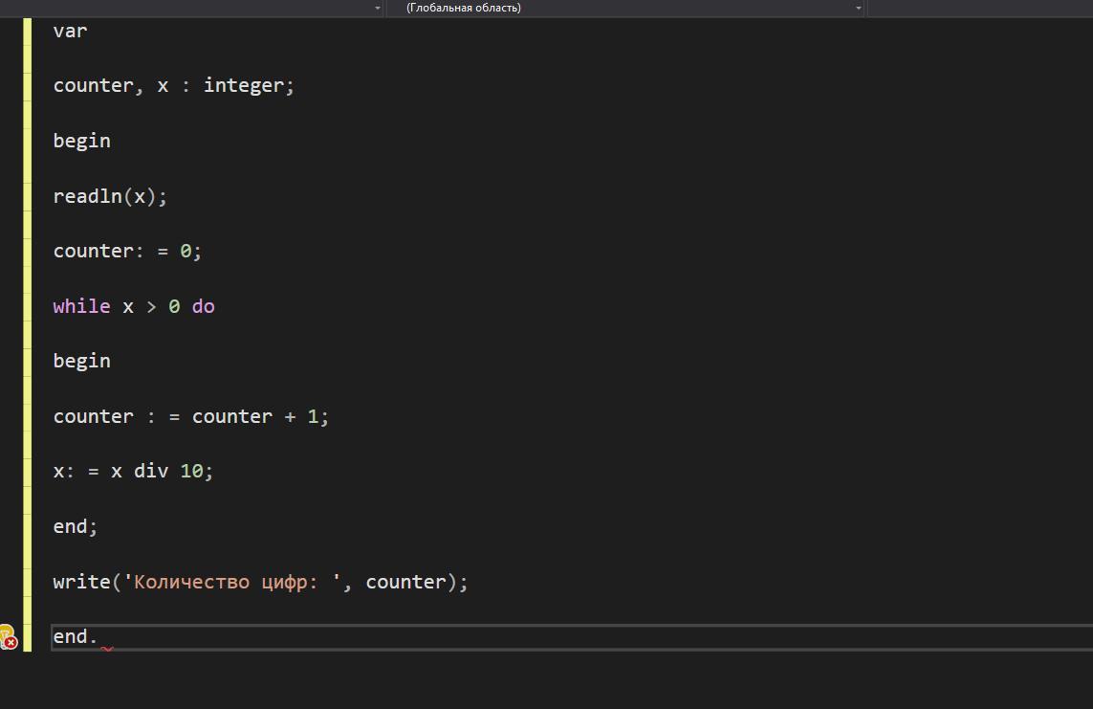1093x709 pixels.
Task: Click the 'begin' inside the while loop
Action: coord(81,361)
